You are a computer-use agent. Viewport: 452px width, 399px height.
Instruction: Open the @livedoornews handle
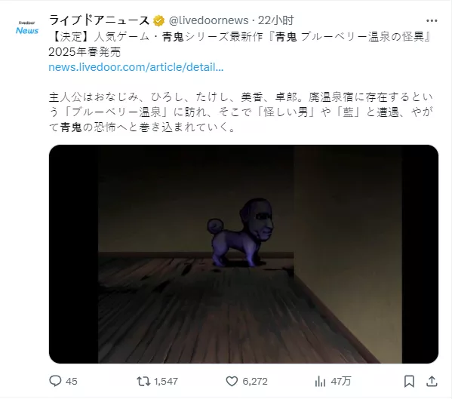pos(208,20)
